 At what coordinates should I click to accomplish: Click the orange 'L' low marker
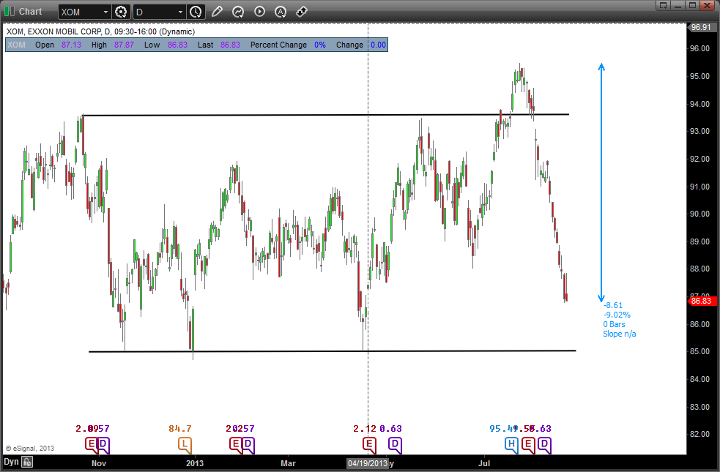[185, 444]
